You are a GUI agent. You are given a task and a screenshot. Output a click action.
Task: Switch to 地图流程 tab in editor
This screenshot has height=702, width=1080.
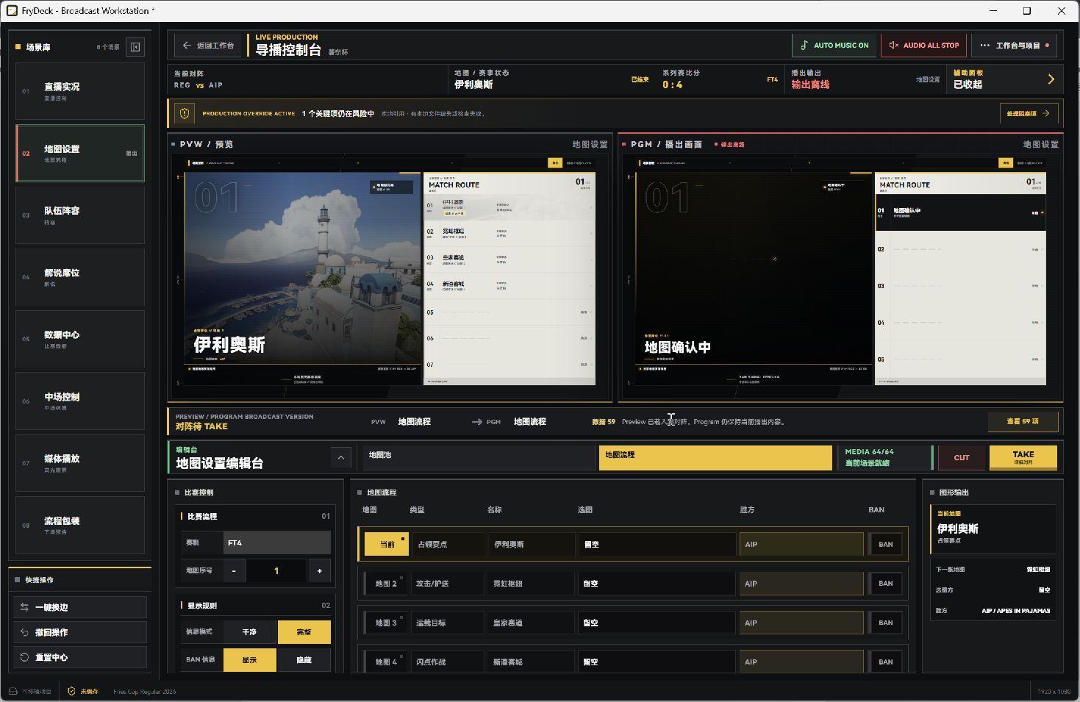pyautogui.click(x=715, y=457)
